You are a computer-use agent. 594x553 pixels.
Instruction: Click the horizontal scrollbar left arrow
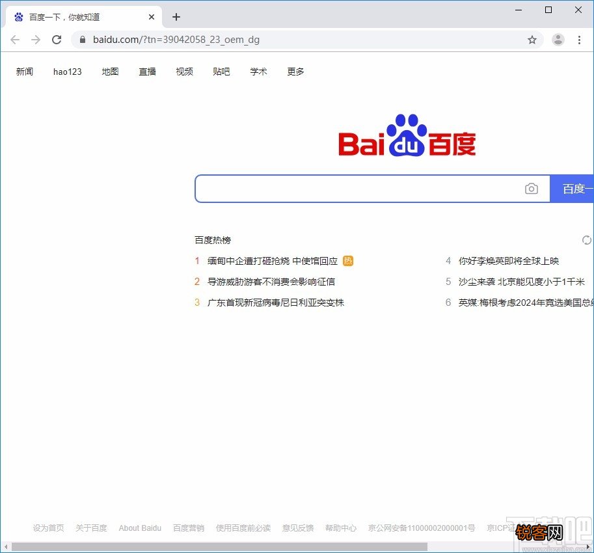point(6,547)
